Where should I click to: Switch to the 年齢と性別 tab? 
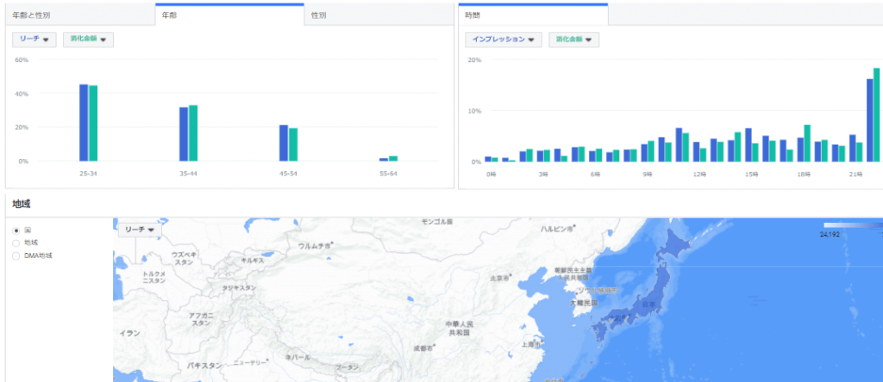pos(31,15)
